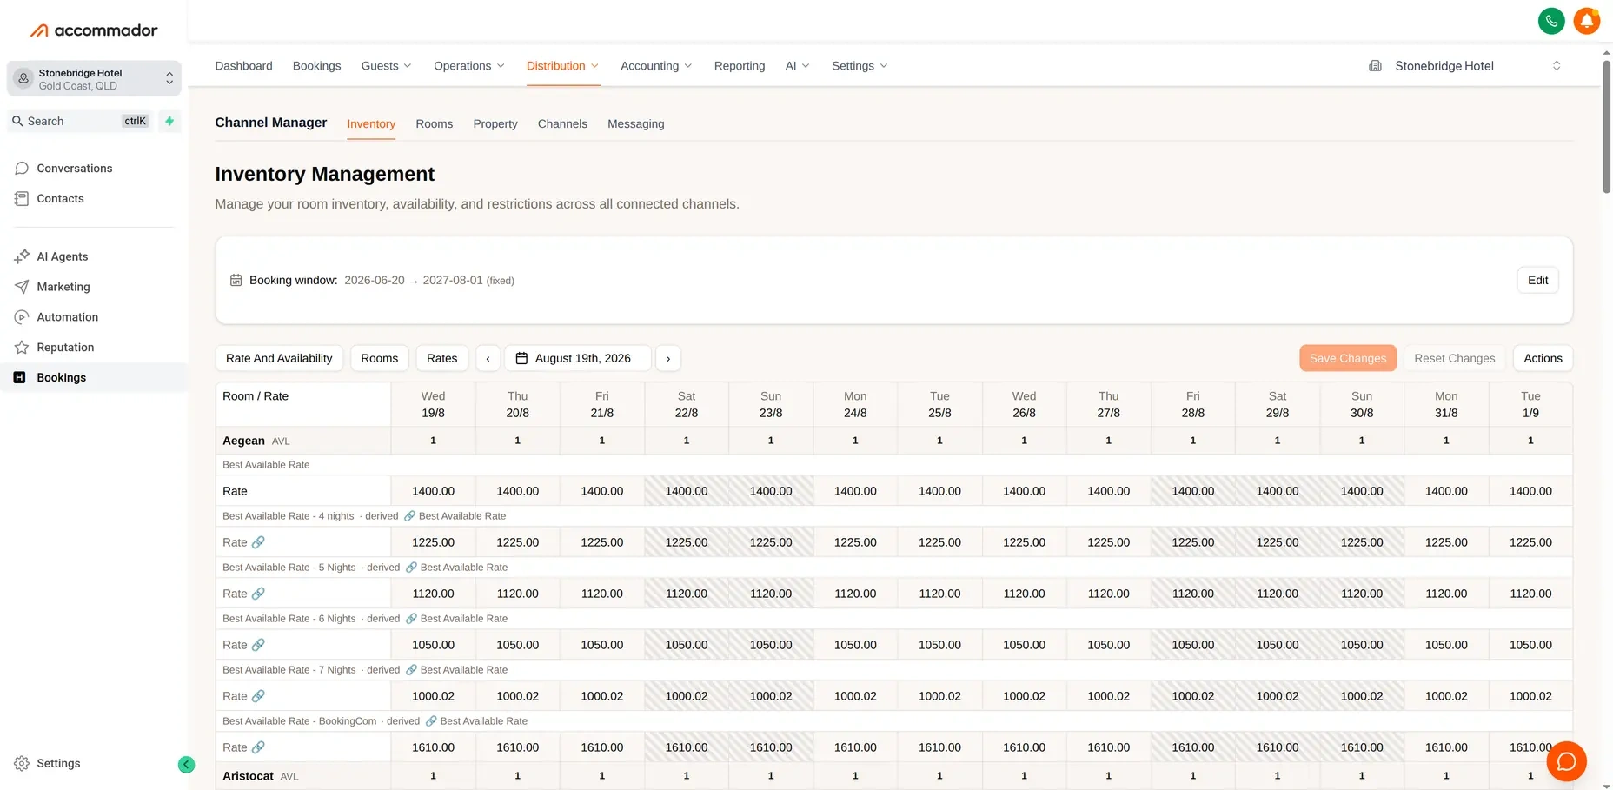Click the Edit booking window button

(x=1537, y=280)
